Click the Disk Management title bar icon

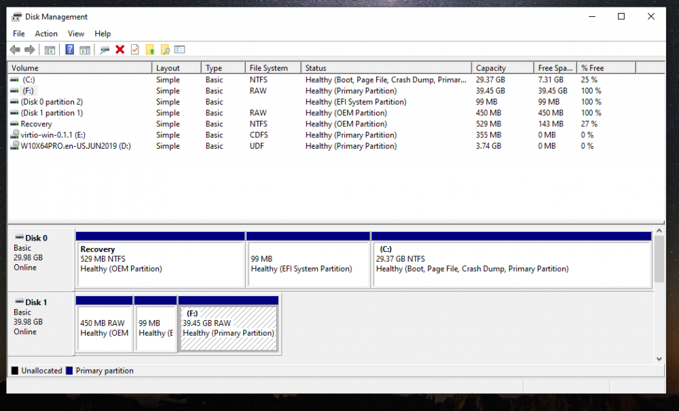16,17
